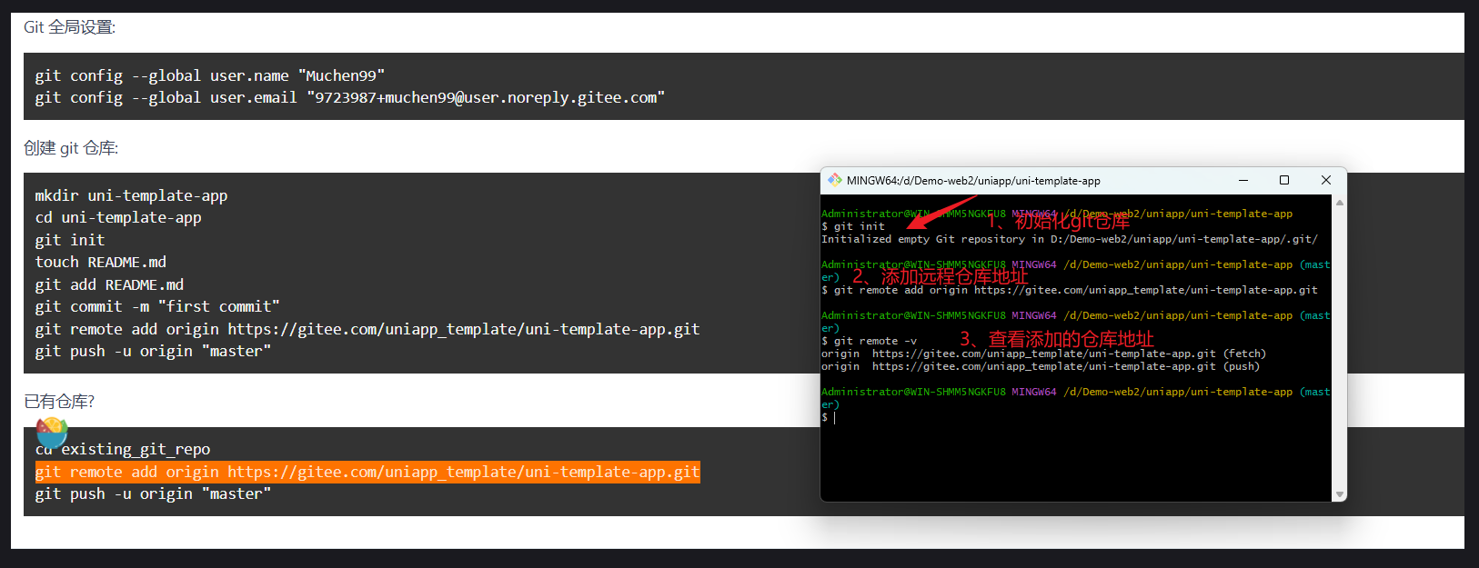The width and height of the screenshot is (1479, 568).
Task: Click the "已有仓库?" heading
Action: (59, 402)
